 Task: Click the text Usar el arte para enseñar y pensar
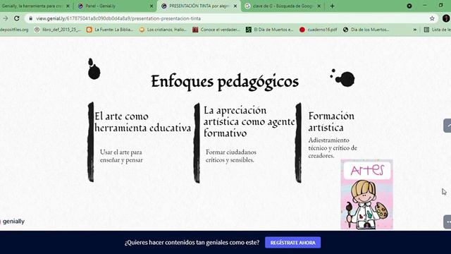coord(121,156)
